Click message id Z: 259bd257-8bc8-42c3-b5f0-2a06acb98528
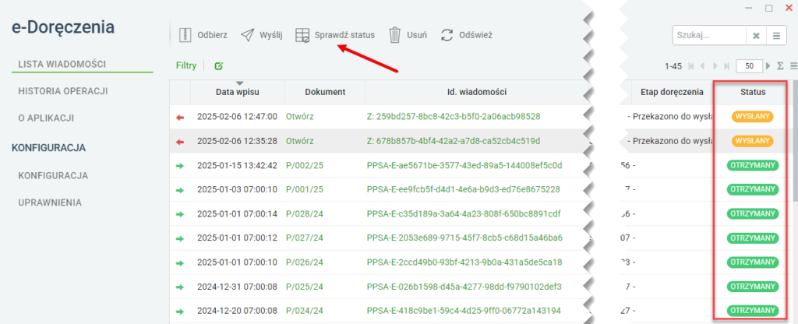Image resolution: width=798 pixels, height=324 pixels. click(x=453, y=117)
